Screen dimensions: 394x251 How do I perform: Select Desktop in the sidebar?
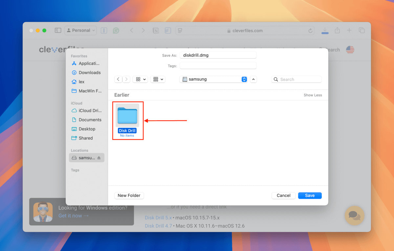click(x=87, y=129)
